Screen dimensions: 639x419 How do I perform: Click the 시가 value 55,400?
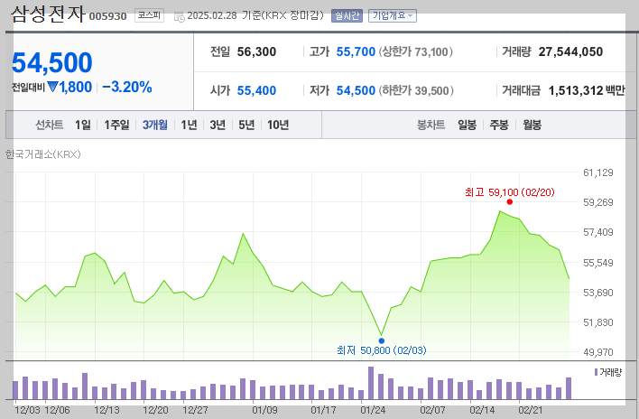tap(256, 90)
